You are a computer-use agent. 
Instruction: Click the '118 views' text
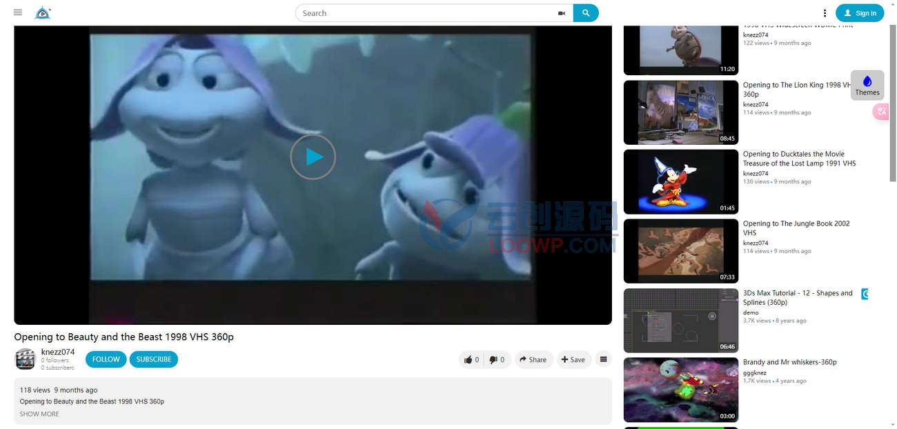35,390
